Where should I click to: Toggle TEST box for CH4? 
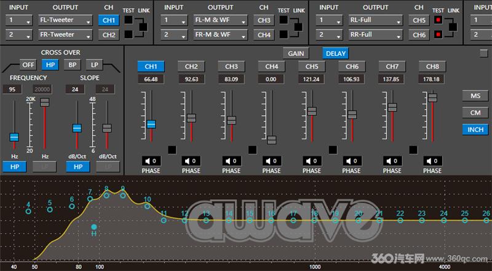coord(284,34)
